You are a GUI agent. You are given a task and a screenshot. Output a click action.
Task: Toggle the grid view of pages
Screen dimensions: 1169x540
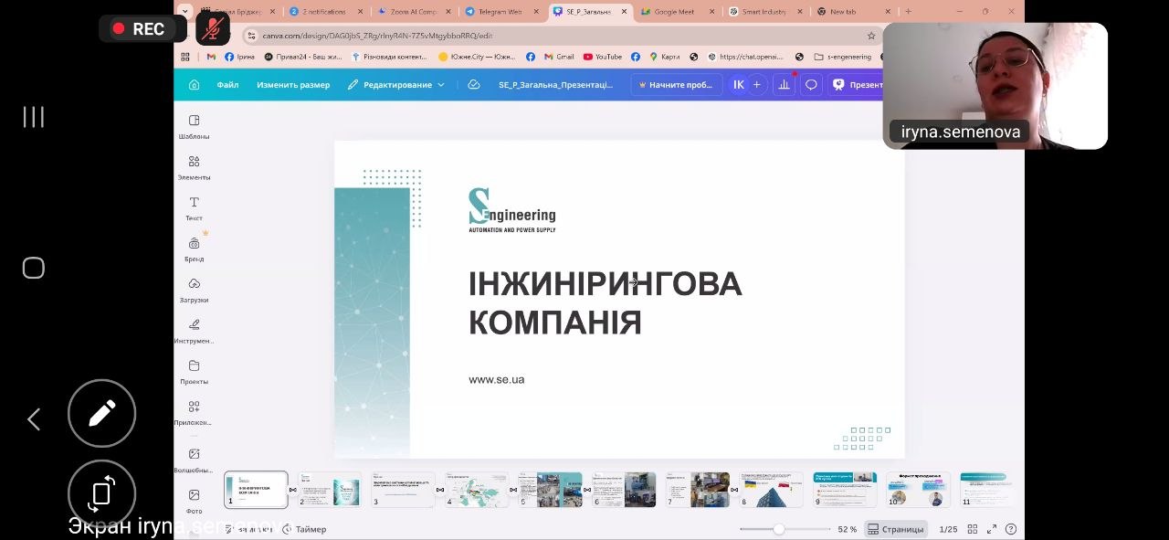coord(972,529)
